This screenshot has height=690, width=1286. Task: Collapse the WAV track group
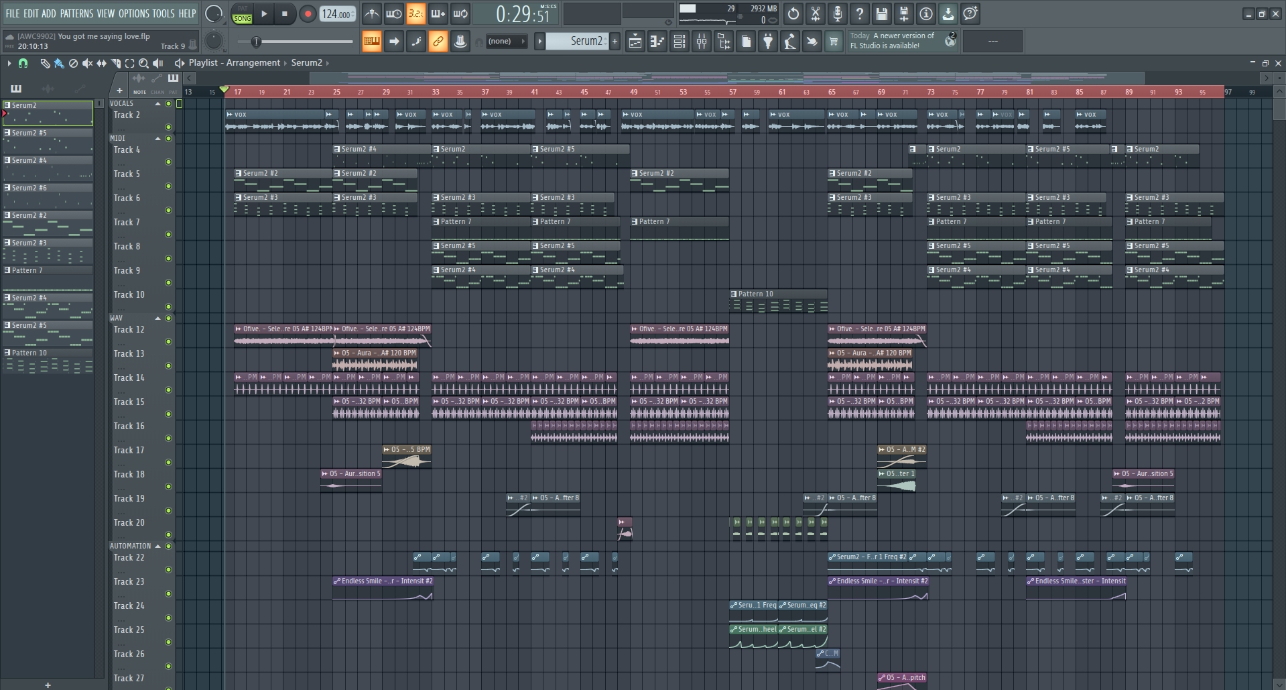point(158,319)
